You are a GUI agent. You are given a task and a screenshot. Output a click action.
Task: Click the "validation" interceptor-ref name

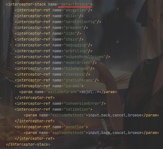[x=77, y=109]
